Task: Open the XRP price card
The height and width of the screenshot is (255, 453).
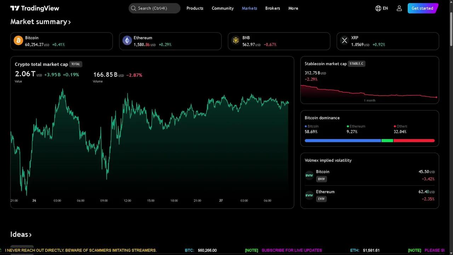Action: [388, 41]
